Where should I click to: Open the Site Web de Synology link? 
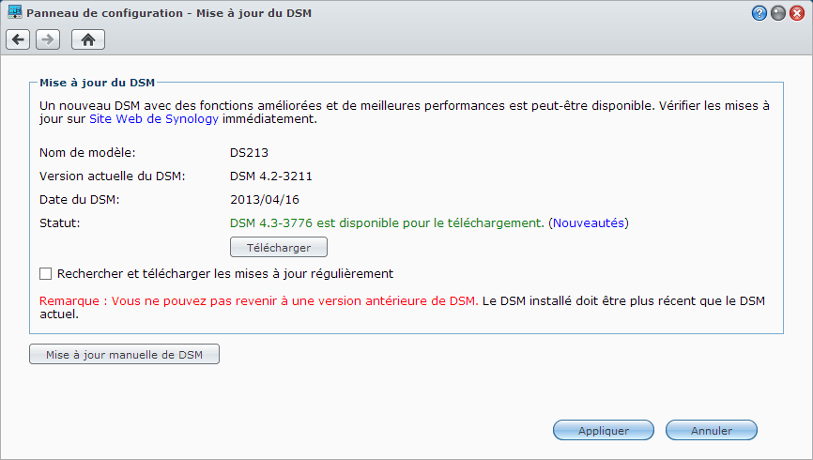coord(154,119)
